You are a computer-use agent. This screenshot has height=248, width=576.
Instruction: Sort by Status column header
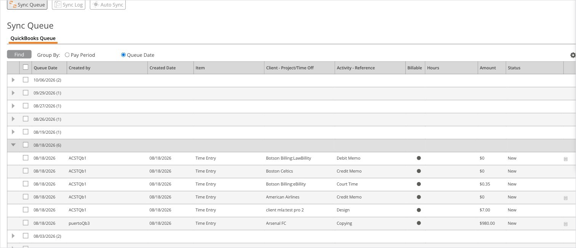click(534, 68)
